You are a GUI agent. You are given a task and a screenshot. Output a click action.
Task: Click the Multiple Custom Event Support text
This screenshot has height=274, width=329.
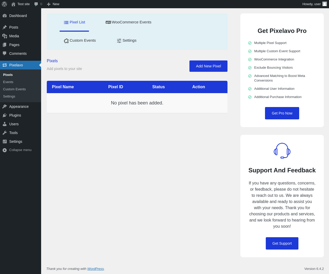277,51
